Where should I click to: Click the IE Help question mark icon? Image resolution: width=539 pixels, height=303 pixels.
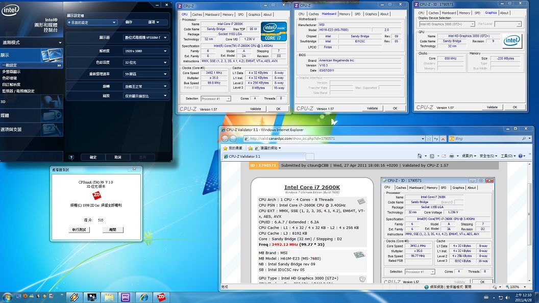(x=520, y=156)
